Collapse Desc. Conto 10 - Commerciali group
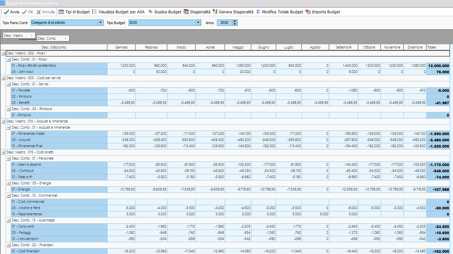This screenshot has height=254, width=453. [x=8, y=195]
